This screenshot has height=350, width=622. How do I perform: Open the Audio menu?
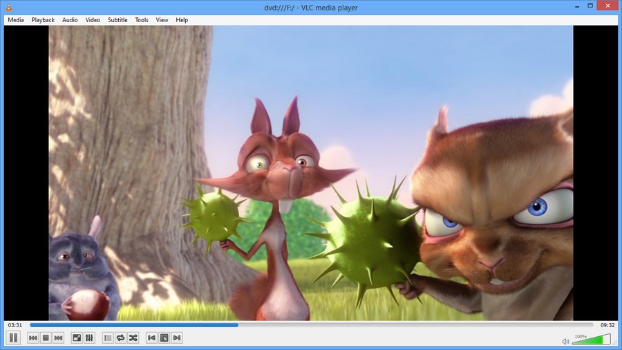[x=70, y=20]
